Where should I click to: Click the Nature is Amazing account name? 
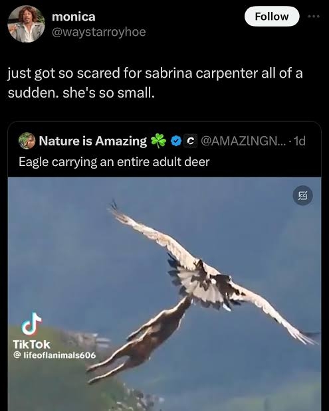(93, 141)
